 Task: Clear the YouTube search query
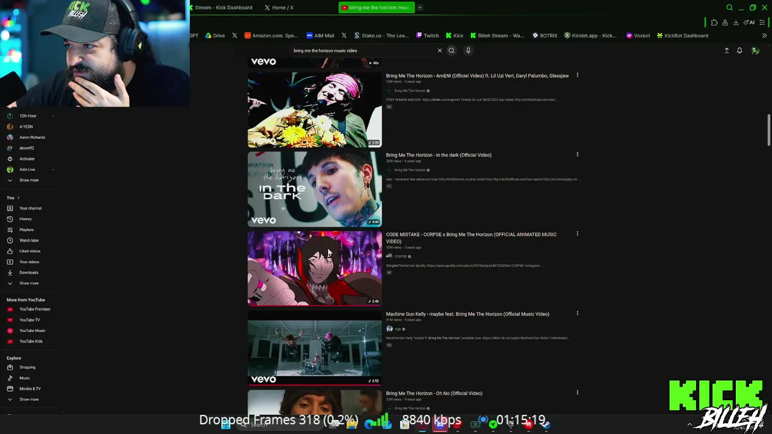tap(440, 51)
